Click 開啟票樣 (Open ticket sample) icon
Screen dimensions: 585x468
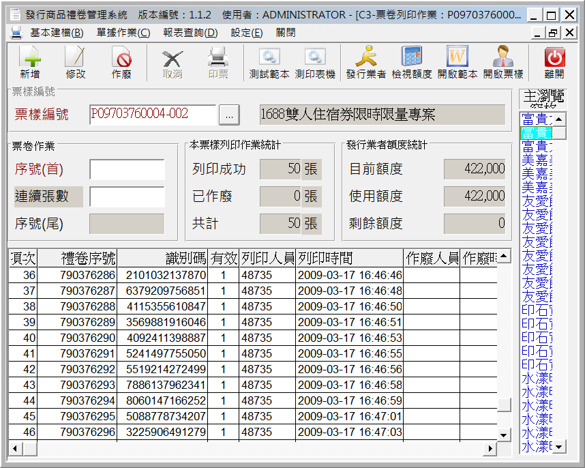tap(503, 62)
